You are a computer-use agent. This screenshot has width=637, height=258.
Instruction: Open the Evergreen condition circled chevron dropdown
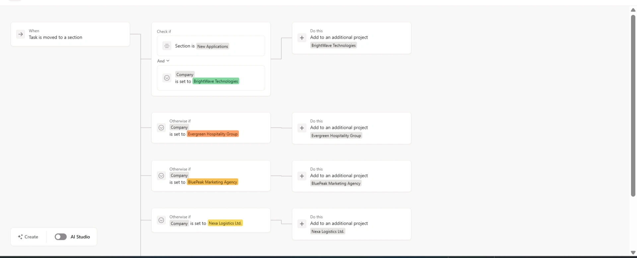(161, 128)
